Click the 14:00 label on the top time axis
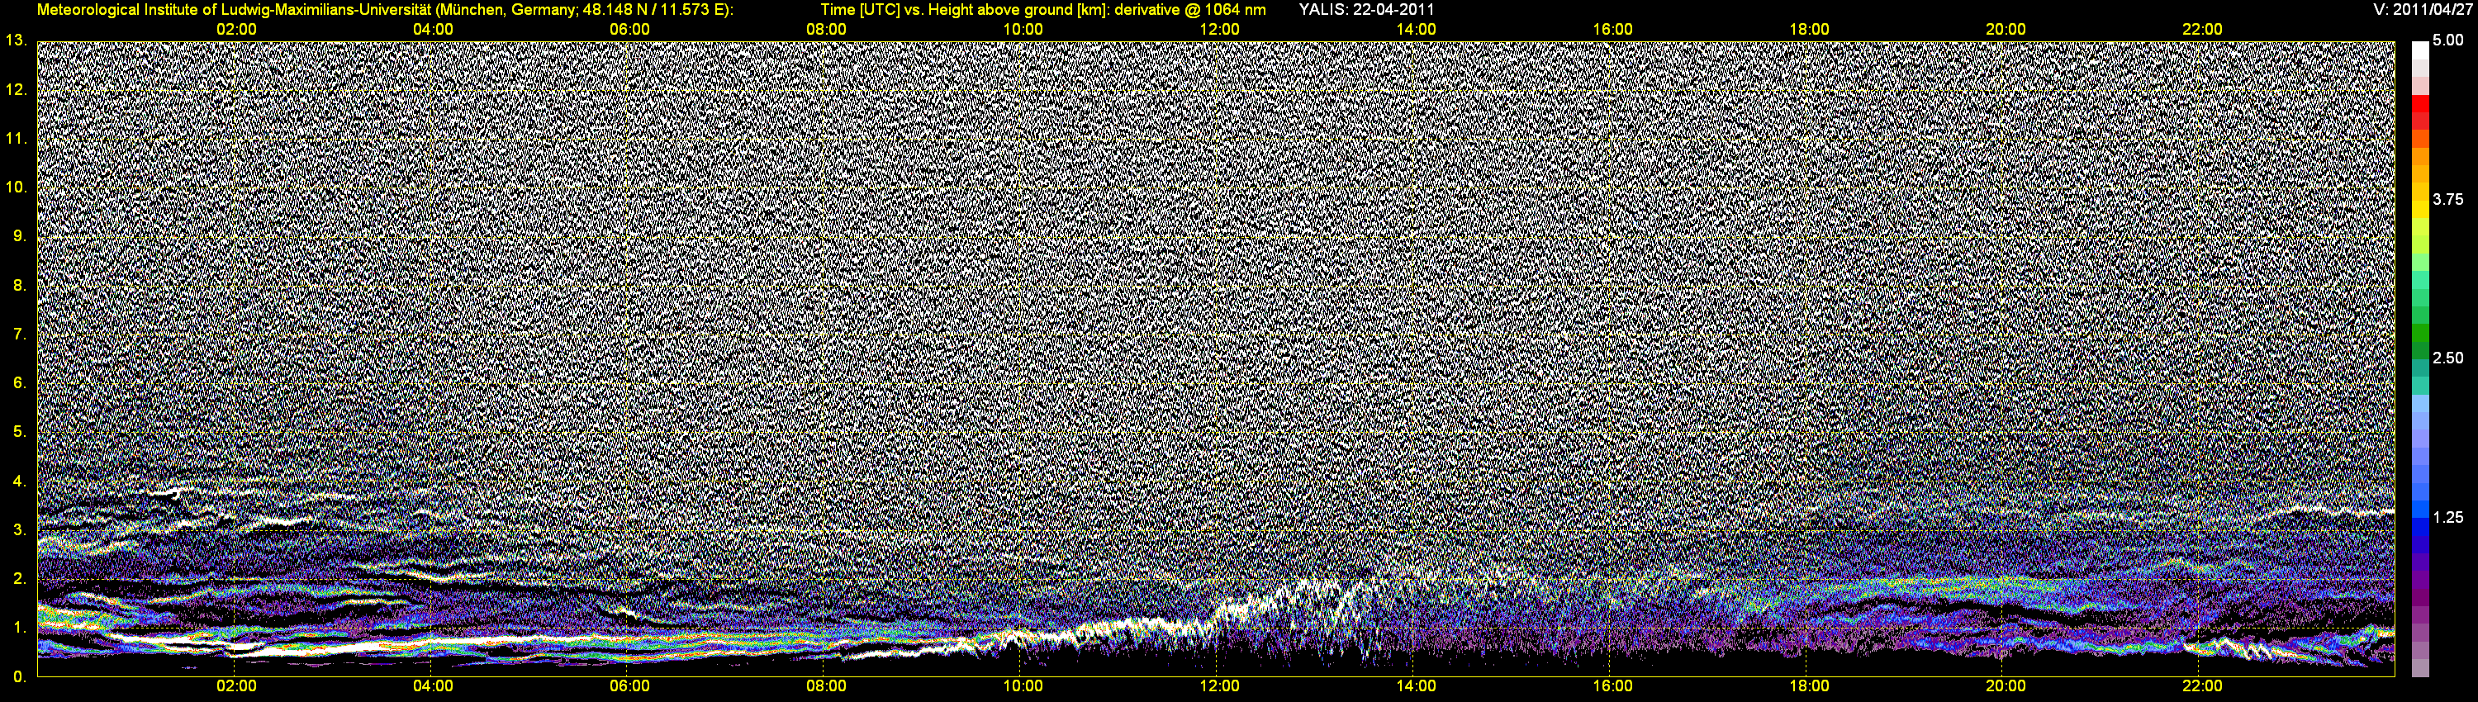2478x702 pixels. click(x=1416, y=30)
